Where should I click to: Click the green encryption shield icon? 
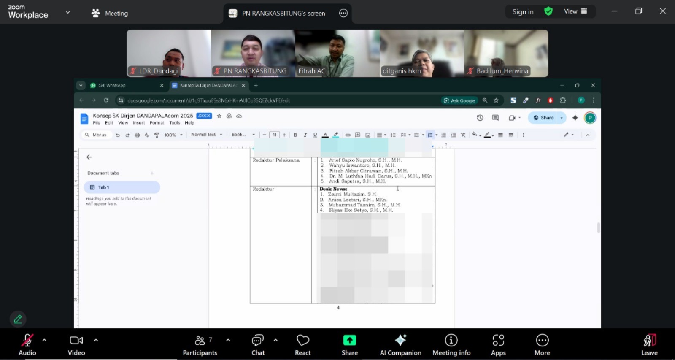tap(548, 11)
